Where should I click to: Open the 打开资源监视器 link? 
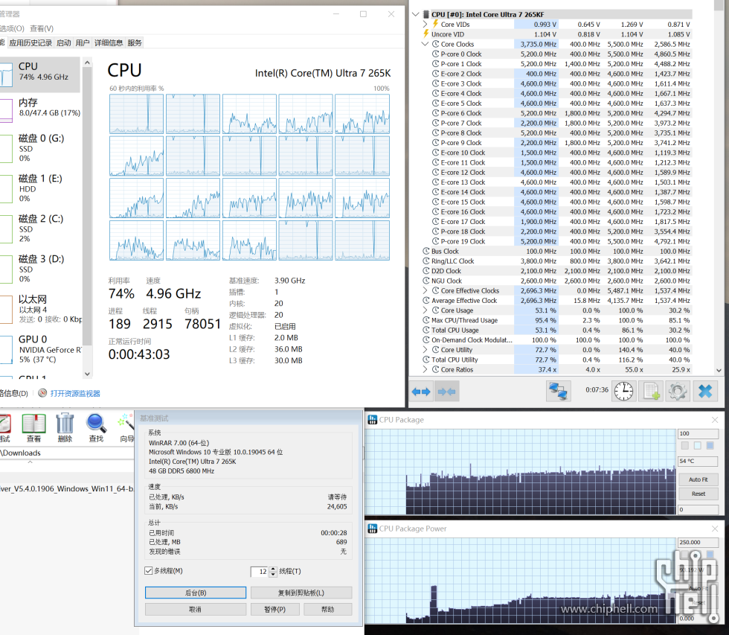pos(75,394)
